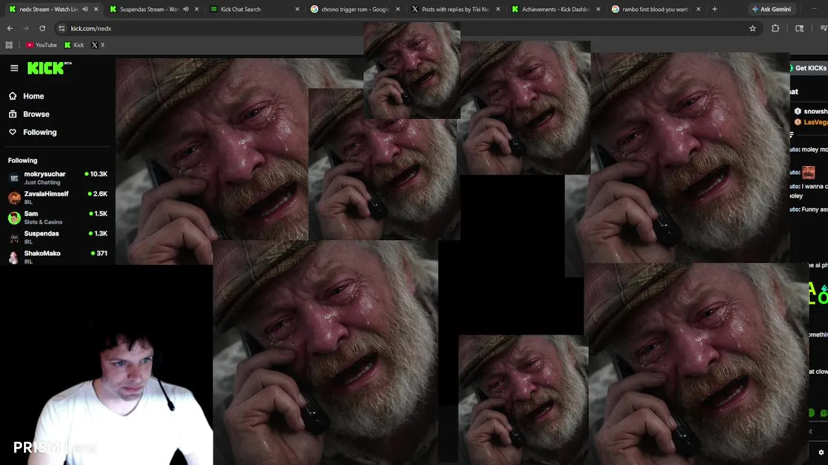The image size is (828, 465).
Task: Click mokrysuchar's avatar icon
Action: click(14, 178)
